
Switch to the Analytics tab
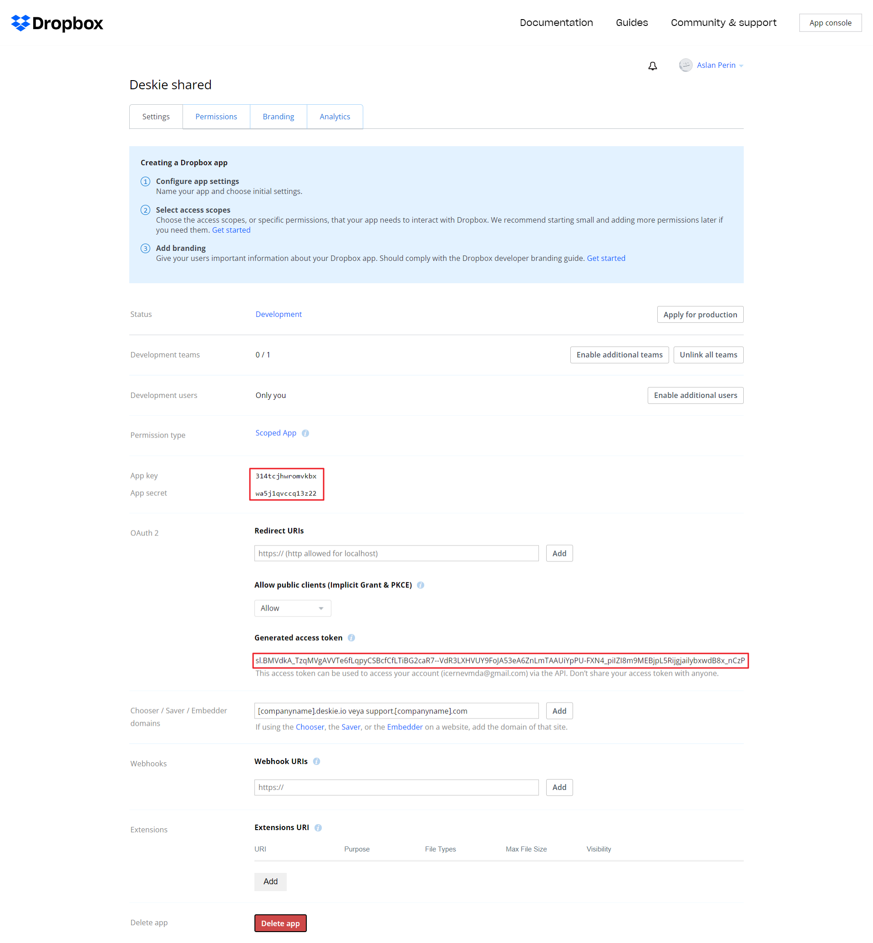pos(335,116)
